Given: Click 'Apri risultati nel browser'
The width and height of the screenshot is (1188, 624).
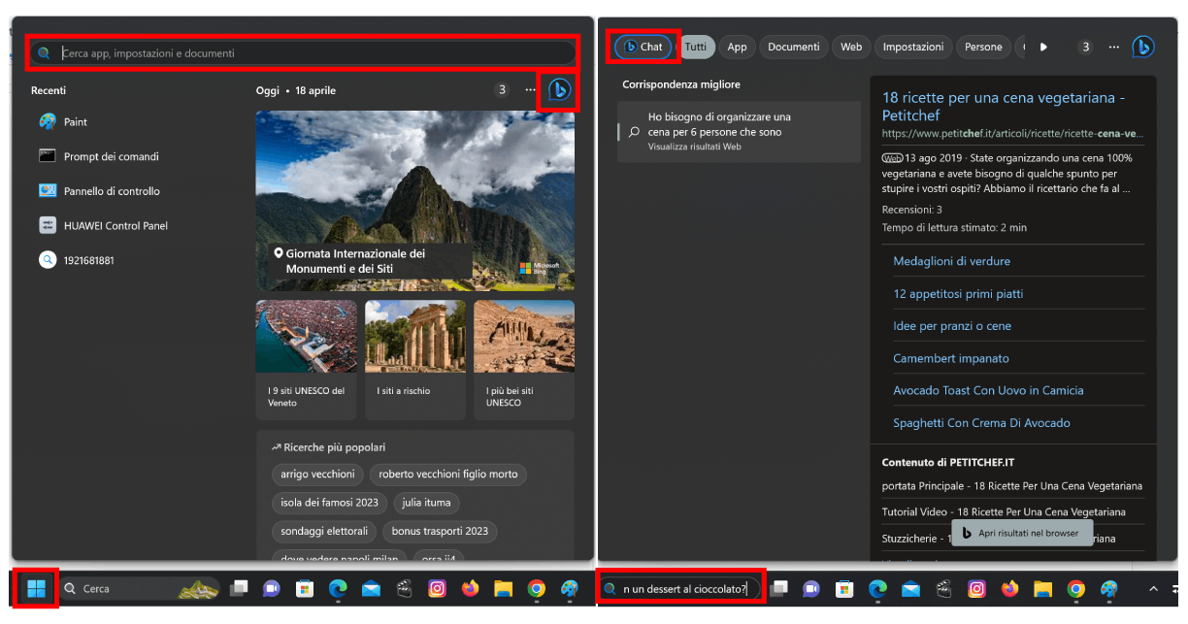Looking at the screenshot, I should coord(1021,532).
